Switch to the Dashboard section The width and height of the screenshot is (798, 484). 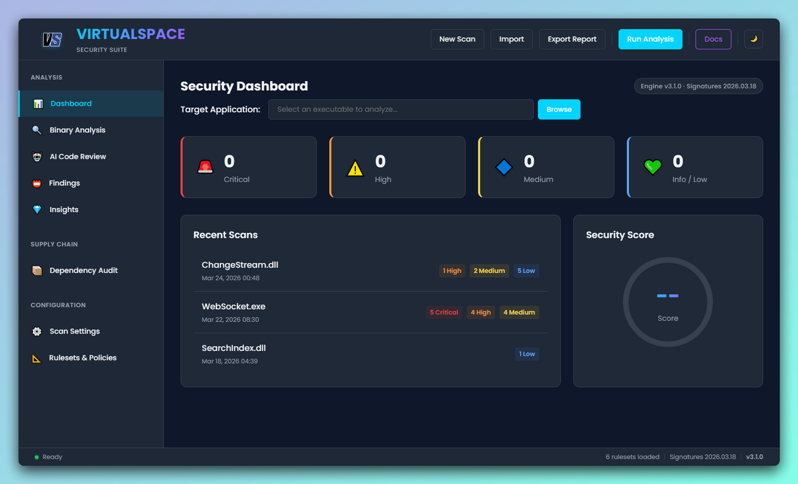point(71,103)
